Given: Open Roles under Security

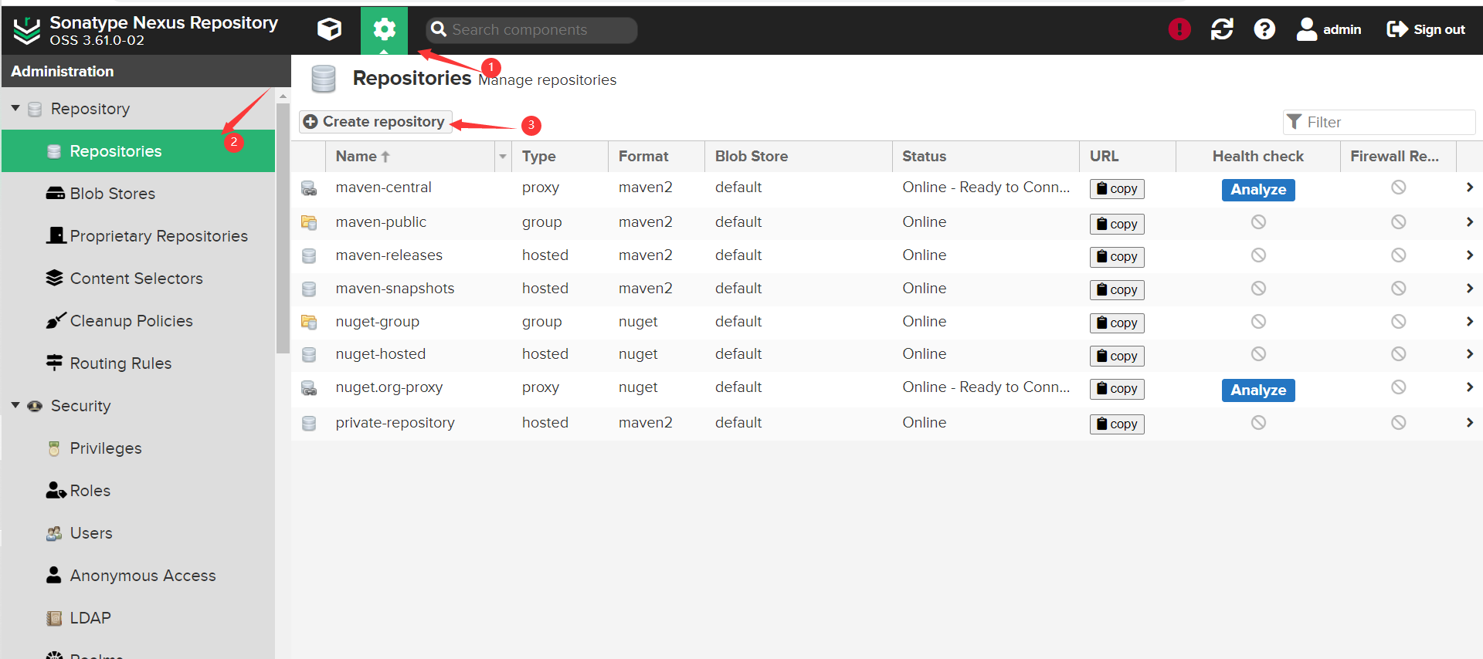Looking at the screenshot, I should (138, 491).
